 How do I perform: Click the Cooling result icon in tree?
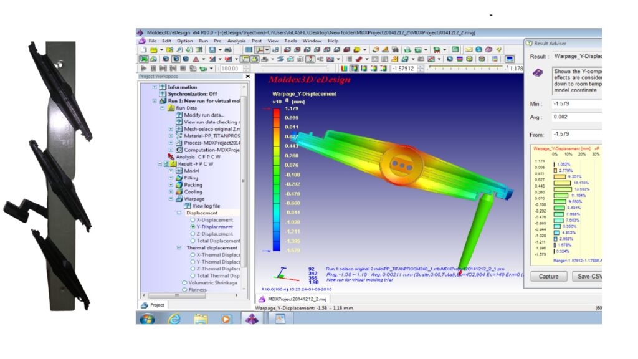click(179, 192)
